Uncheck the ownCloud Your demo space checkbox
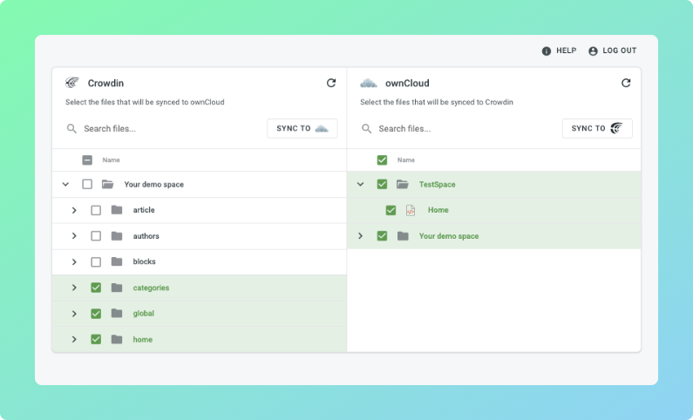Viewport: 693px width, 420px height. pyautogui.click(x=382, y=236)
